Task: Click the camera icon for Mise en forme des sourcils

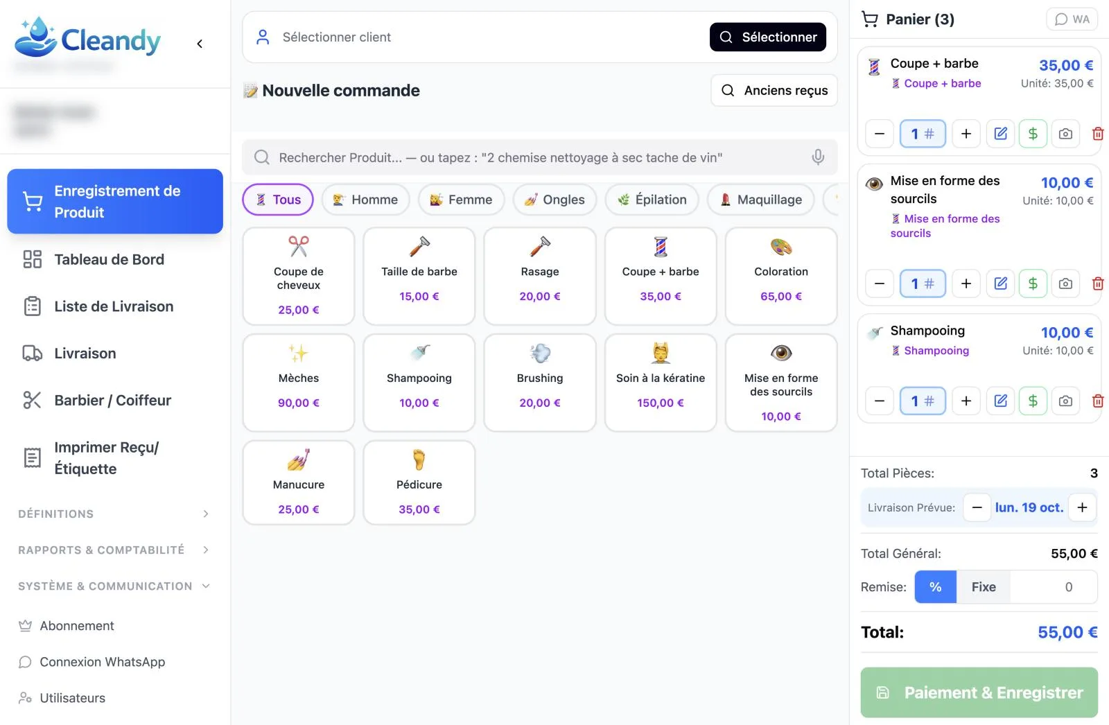Action: 1065,283
